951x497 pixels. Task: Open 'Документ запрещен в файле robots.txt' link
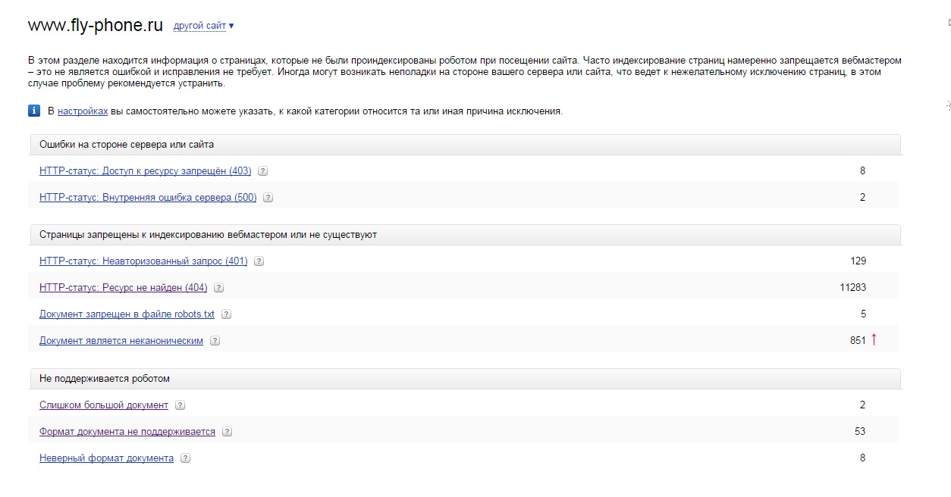click(x=127, y=314)
